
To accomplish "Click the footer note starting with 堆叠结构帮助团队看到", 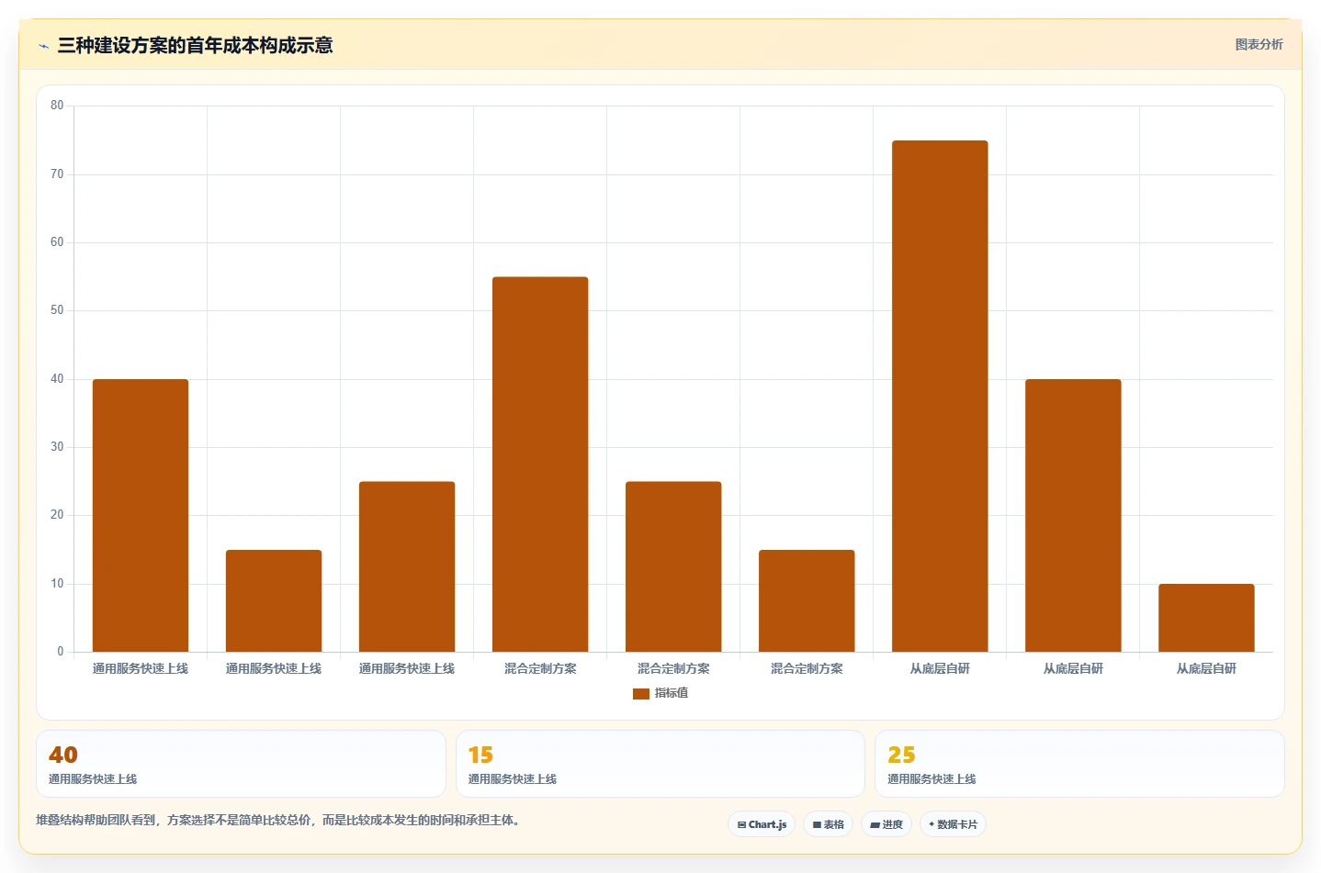I will [x=280, y=821].
